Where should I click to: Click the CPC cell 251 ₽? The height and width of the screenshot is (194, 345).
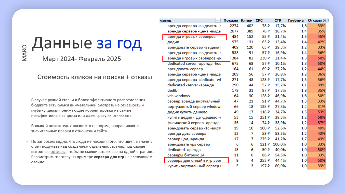click(264, 118)
